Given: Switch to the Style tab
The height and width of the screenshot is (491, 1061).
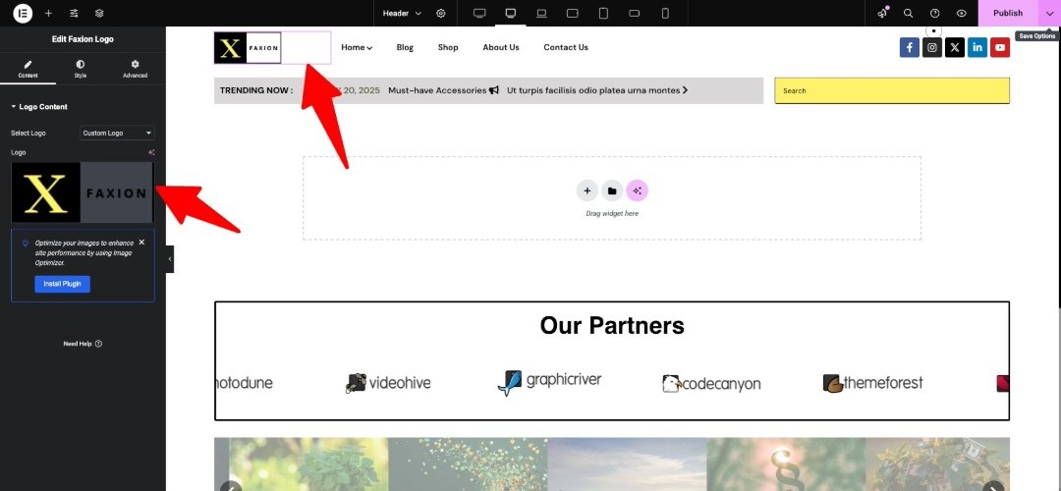Looking at the screenshot, I should (81, 68).
